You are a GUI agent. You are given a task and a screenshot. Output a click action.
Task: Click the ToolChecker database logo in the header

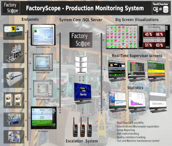[x=161, y=8]
